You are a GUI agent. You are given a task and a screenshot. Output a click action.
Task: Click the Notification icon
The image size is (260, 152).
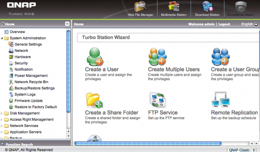11,69
